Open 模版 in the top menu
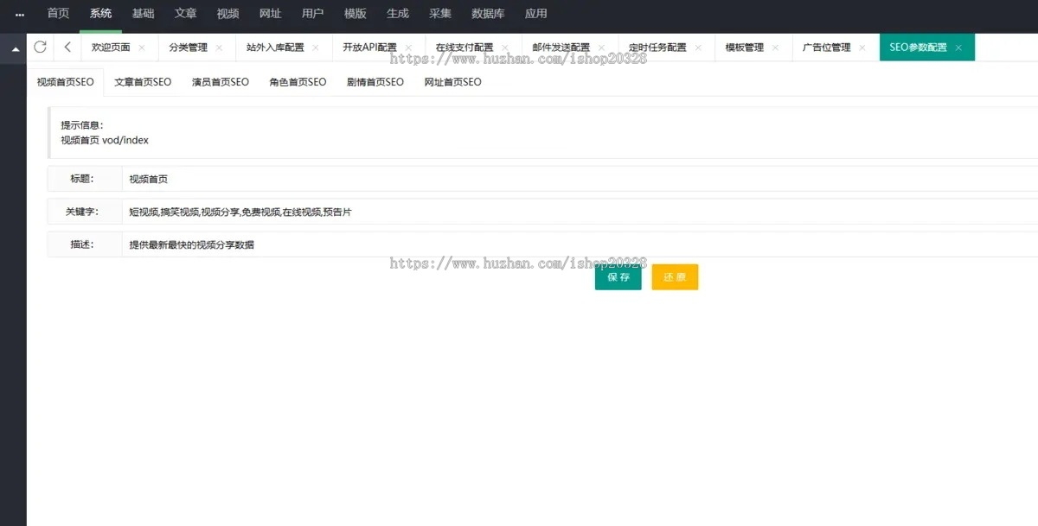The image size is (1038, 526). [x=355, y=14]
